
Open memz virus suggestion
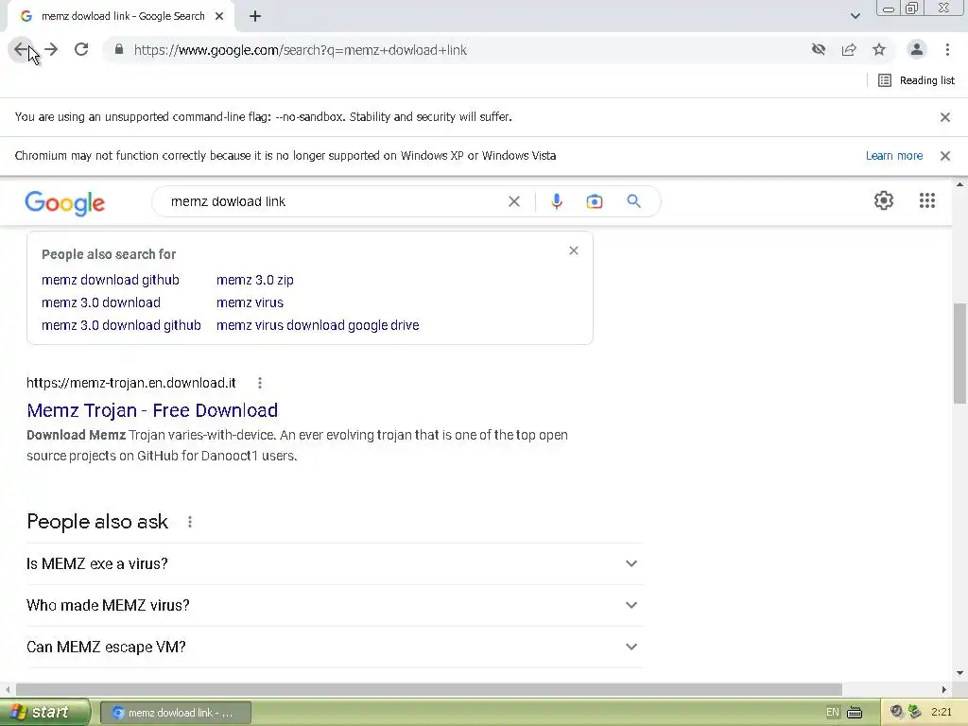click(x=250, y=302)
